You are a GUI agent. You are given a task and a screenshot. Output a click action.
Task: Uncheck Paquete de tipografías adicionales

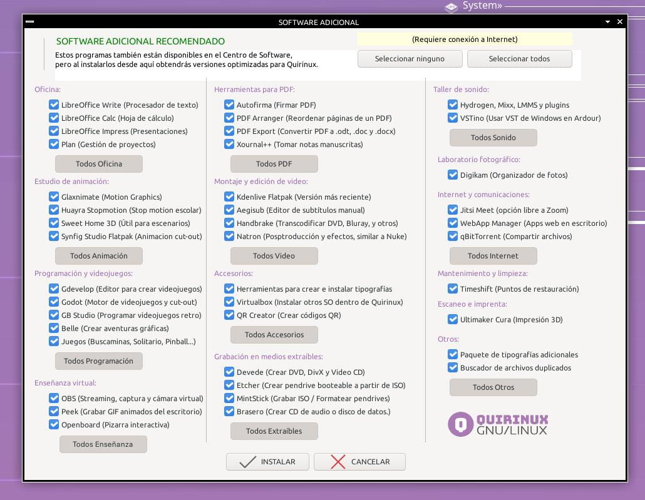tap(453, 354)
